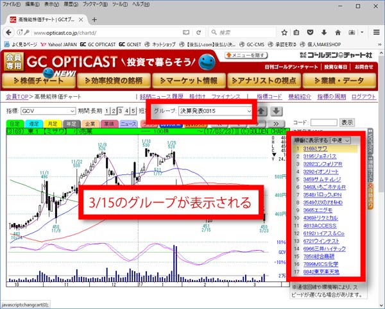
Task: Click the 会員TOP breadcrumb link
Action: click(17, 97)
